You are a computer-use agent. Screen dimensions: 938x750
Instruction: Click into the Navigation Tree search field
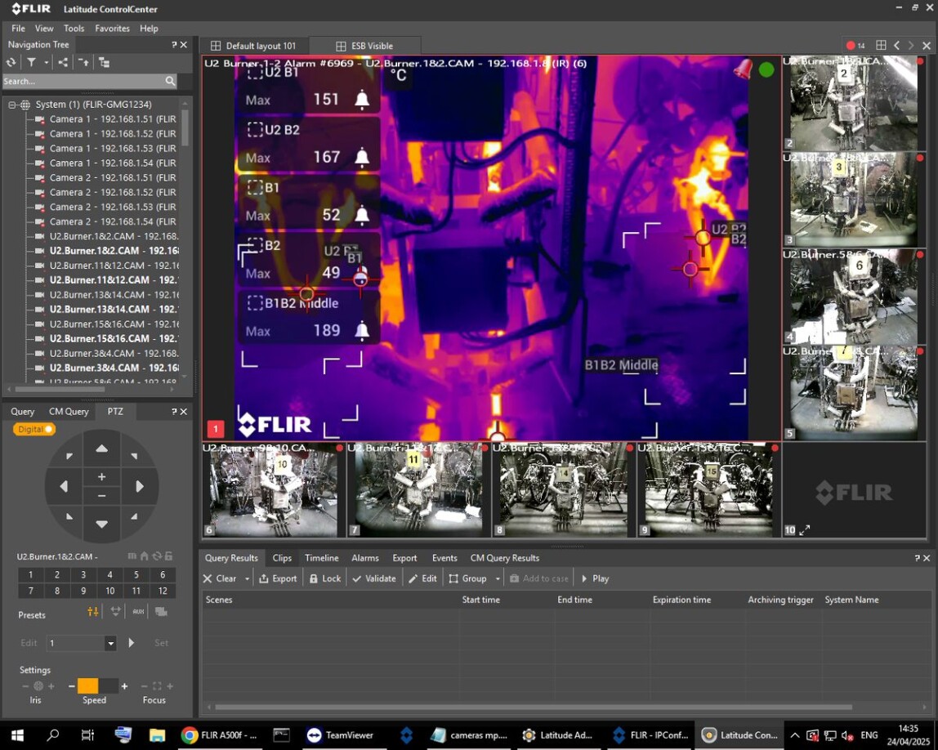point(83,81)
